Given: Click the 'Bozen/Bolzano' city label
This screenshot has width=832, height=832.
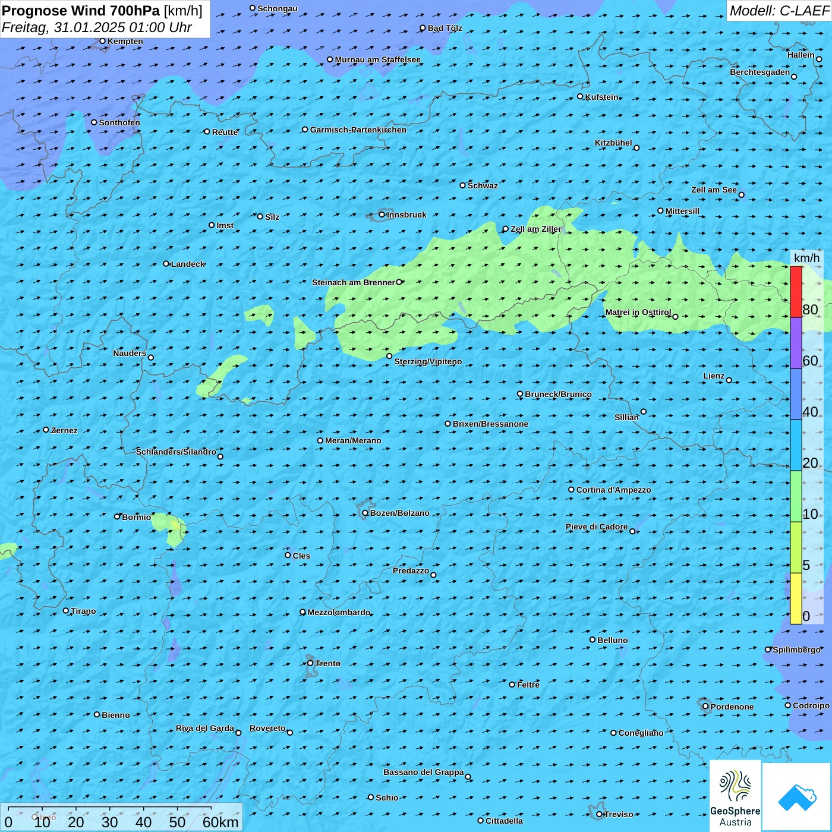Looking at the screenshot, I should (400, 513).
